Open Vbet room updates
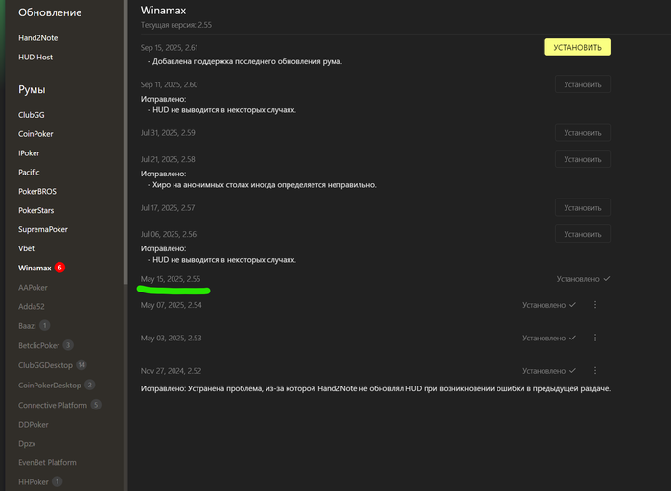The height and width of the screenshot is (491, 671). tap(26, 248)
